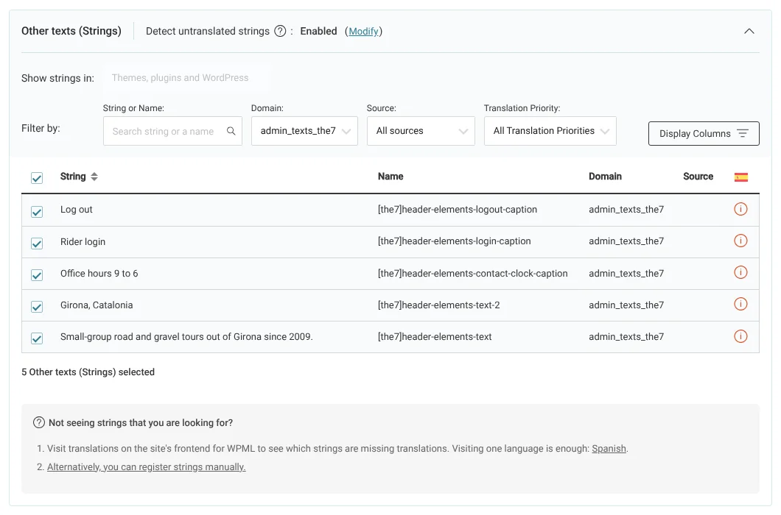This screenshot has width=781, height=515.
Task: Click the Domain column header
Action: [x=605, y=176]
